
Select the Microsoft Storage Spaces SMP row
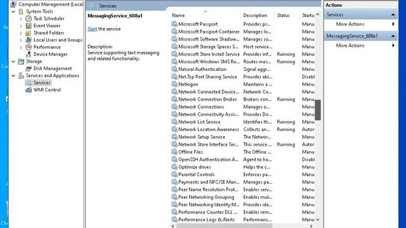pyautogui.click(x=243, y=47)
